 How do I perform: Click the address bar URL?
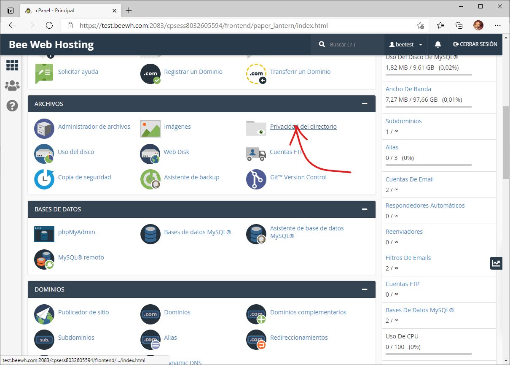[204, 25]
